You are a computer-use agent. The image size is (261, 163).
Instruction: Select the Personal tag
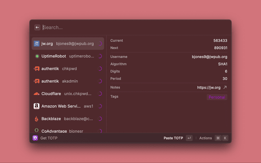pos(217,97)
